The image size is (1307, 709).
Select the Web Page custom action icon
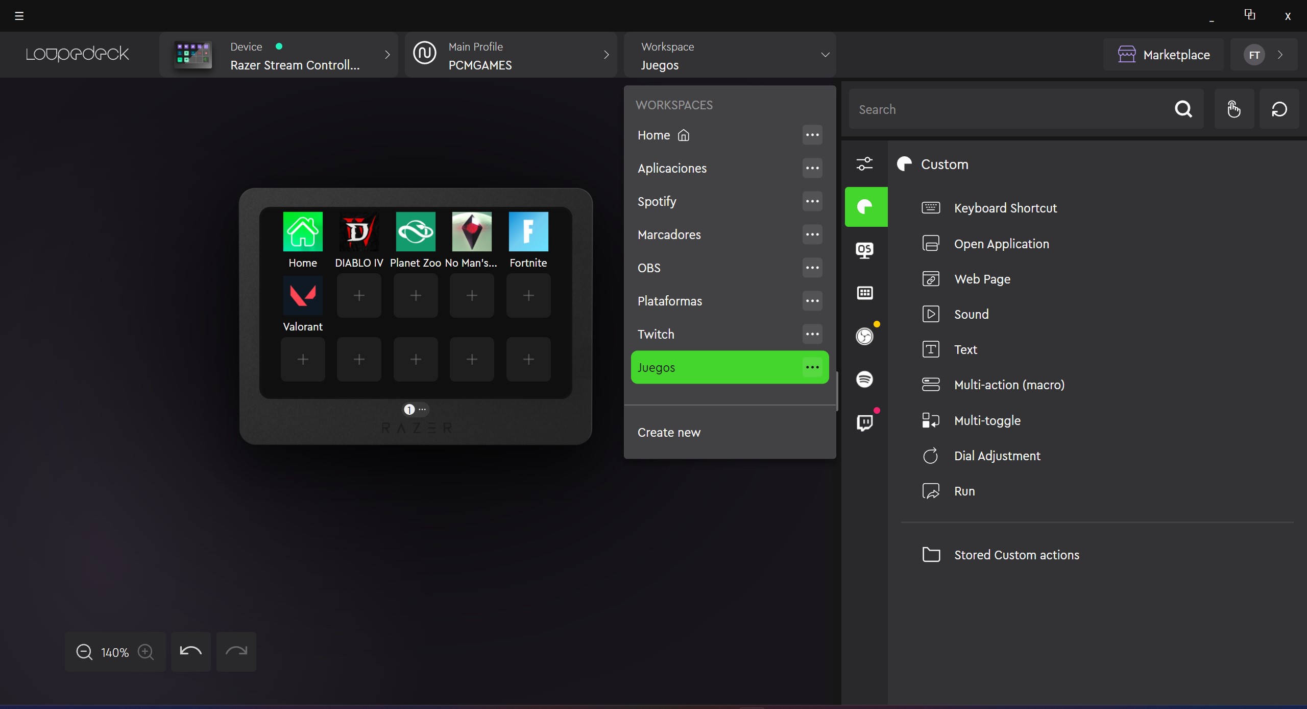point(930,278)
